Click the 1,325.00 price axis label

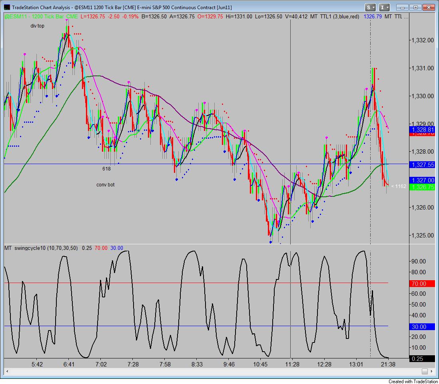422,236
